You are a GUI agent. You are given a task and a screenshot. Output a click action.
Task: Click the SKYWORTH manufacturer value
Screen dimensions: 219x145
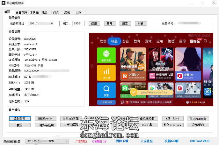pyautogui.click(x=30, y=49)
